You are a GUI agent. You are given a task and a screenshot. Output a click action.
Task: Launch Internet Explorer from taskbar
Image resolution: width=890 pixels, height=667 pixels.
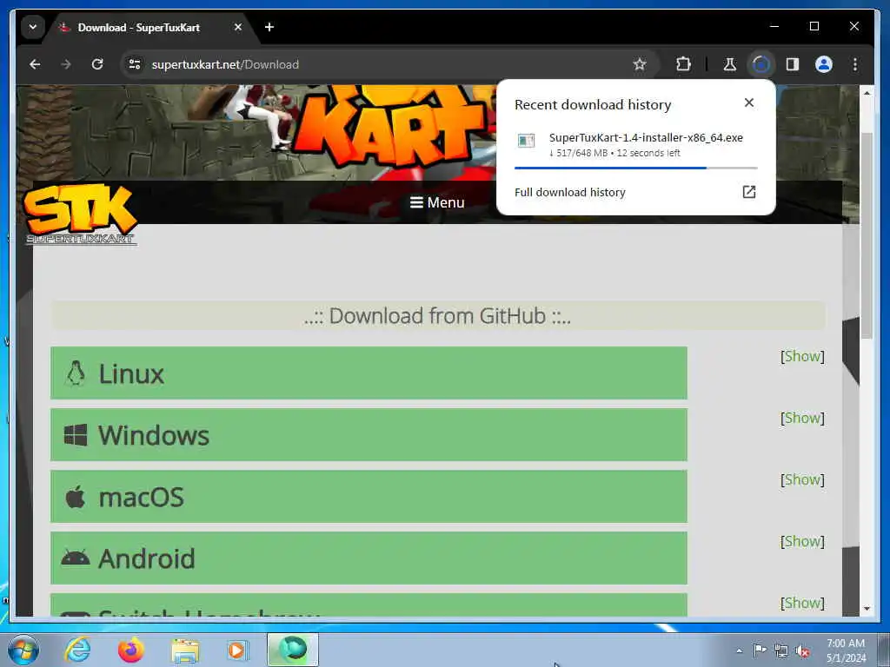point(77,650)
